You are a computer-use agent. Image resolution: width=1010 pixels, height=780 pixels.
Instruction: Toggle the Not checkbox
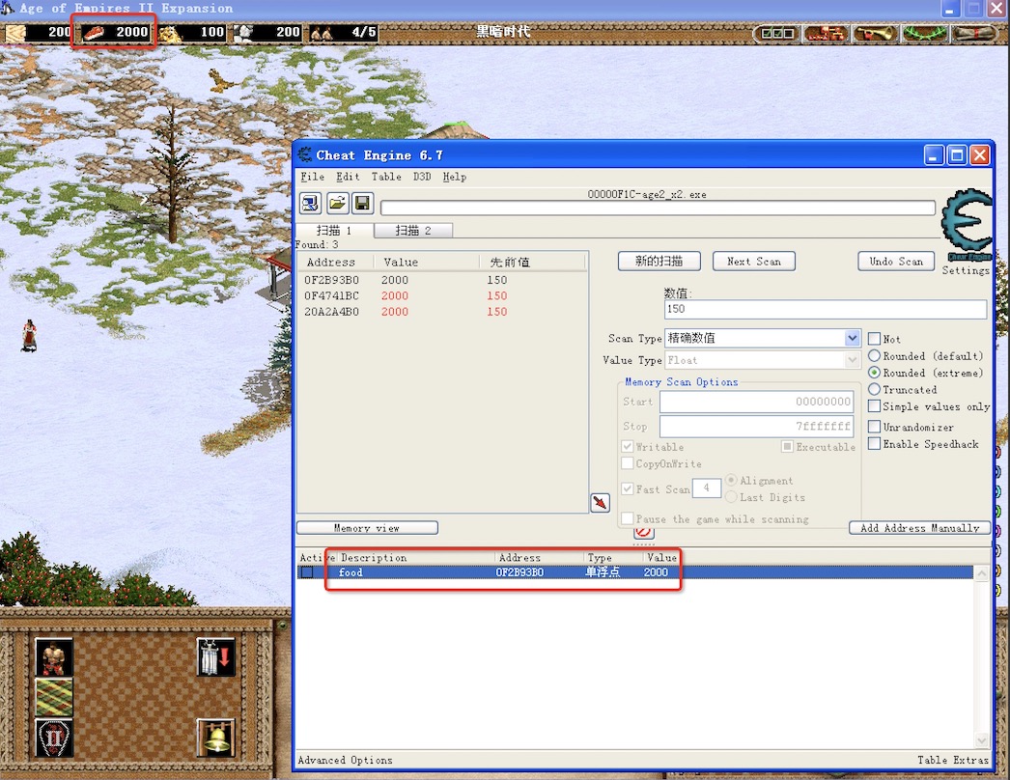pyautogui.click(x=874, y=339)
